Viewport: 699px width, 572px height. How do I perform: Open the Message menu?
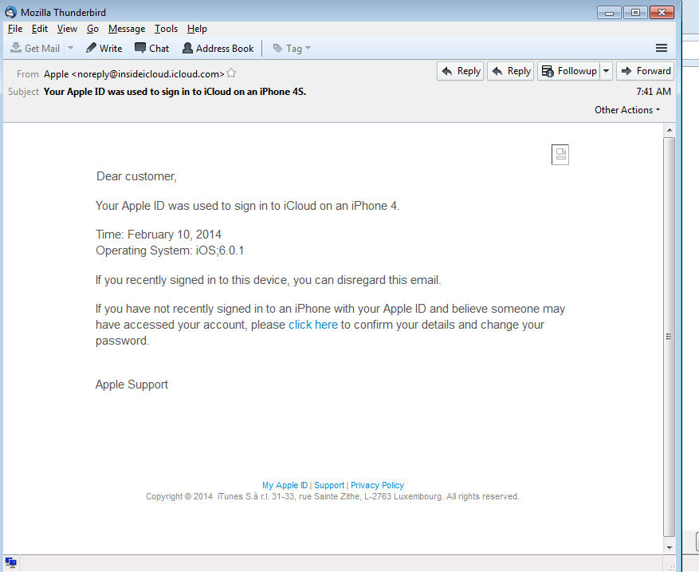pos(127,29)
